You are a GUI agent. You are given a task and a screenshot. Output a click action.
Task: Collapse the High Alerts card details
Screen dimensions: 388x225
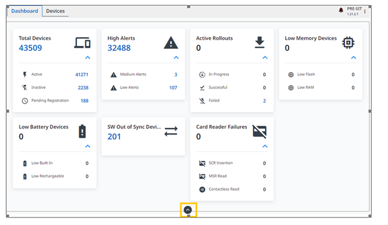176,58
